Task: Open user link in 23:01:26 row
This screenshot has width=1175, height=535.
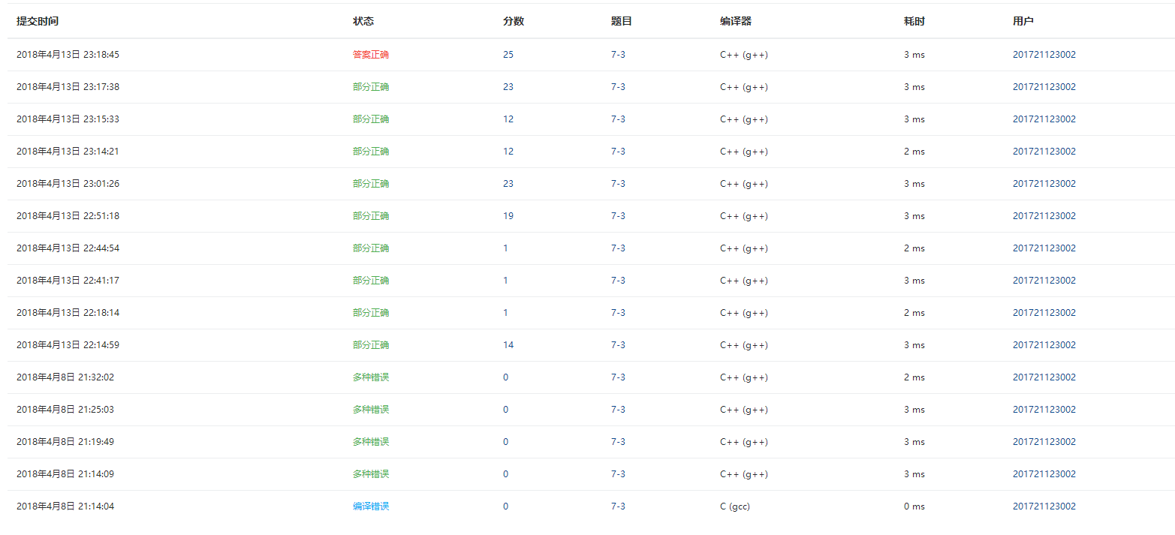Action: [x=1044, y=184]
